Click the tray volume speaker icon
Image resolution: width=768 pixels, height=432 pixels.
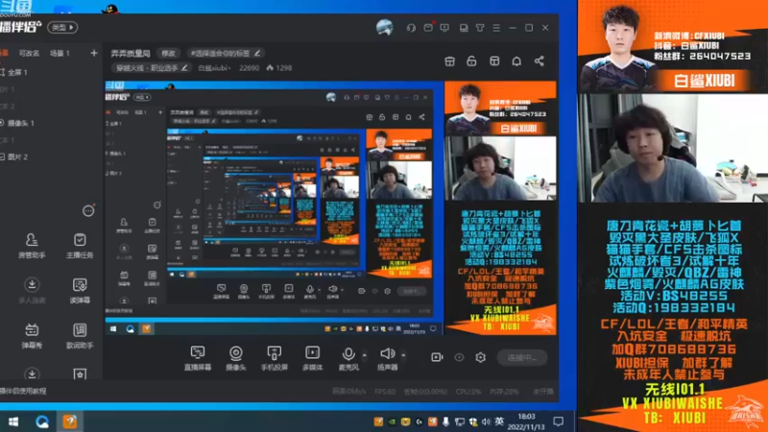click(486, 421)
